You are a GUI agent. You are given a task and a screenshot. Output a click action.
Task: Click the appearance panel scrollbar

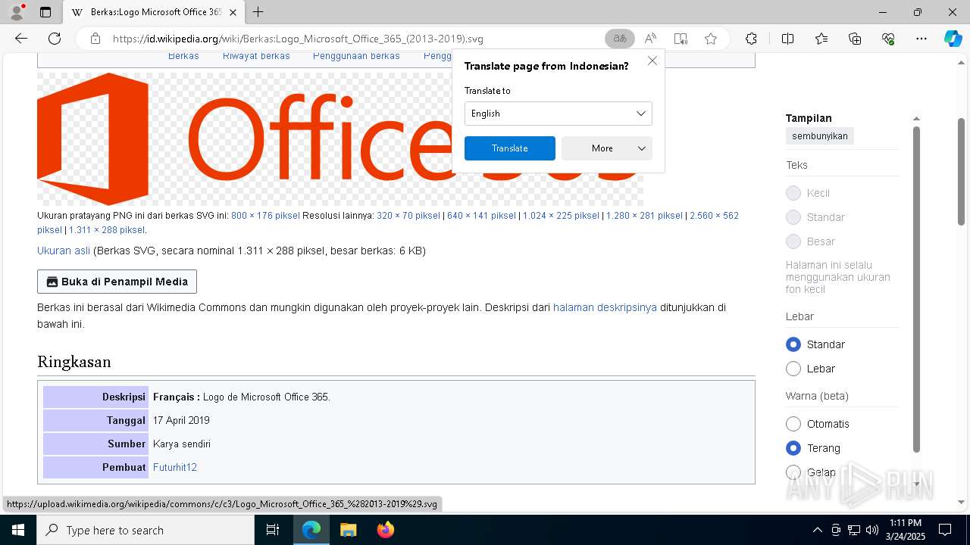click(x=916, y=288)
